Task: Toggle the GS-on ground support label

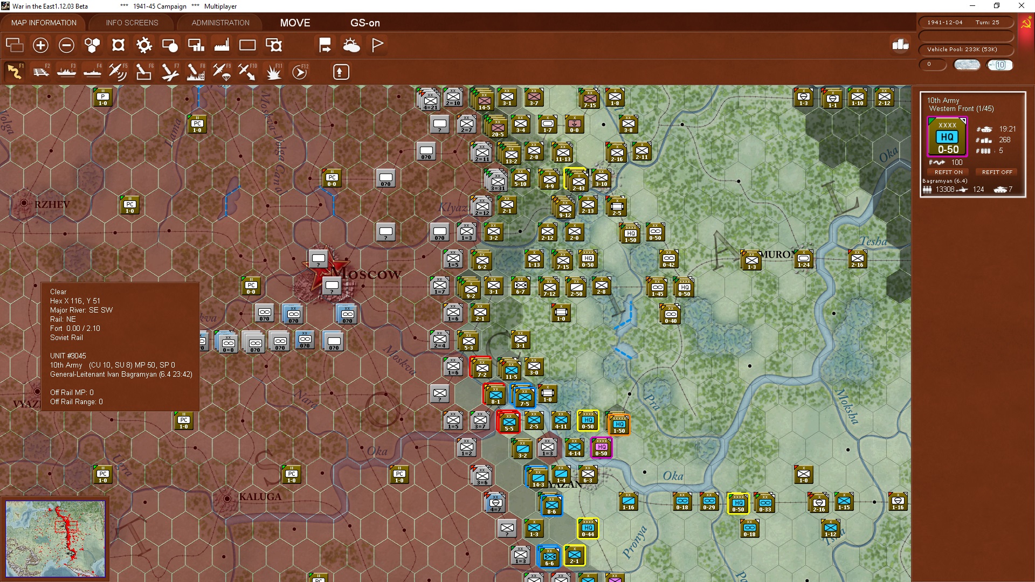Action: click(365, 23)
